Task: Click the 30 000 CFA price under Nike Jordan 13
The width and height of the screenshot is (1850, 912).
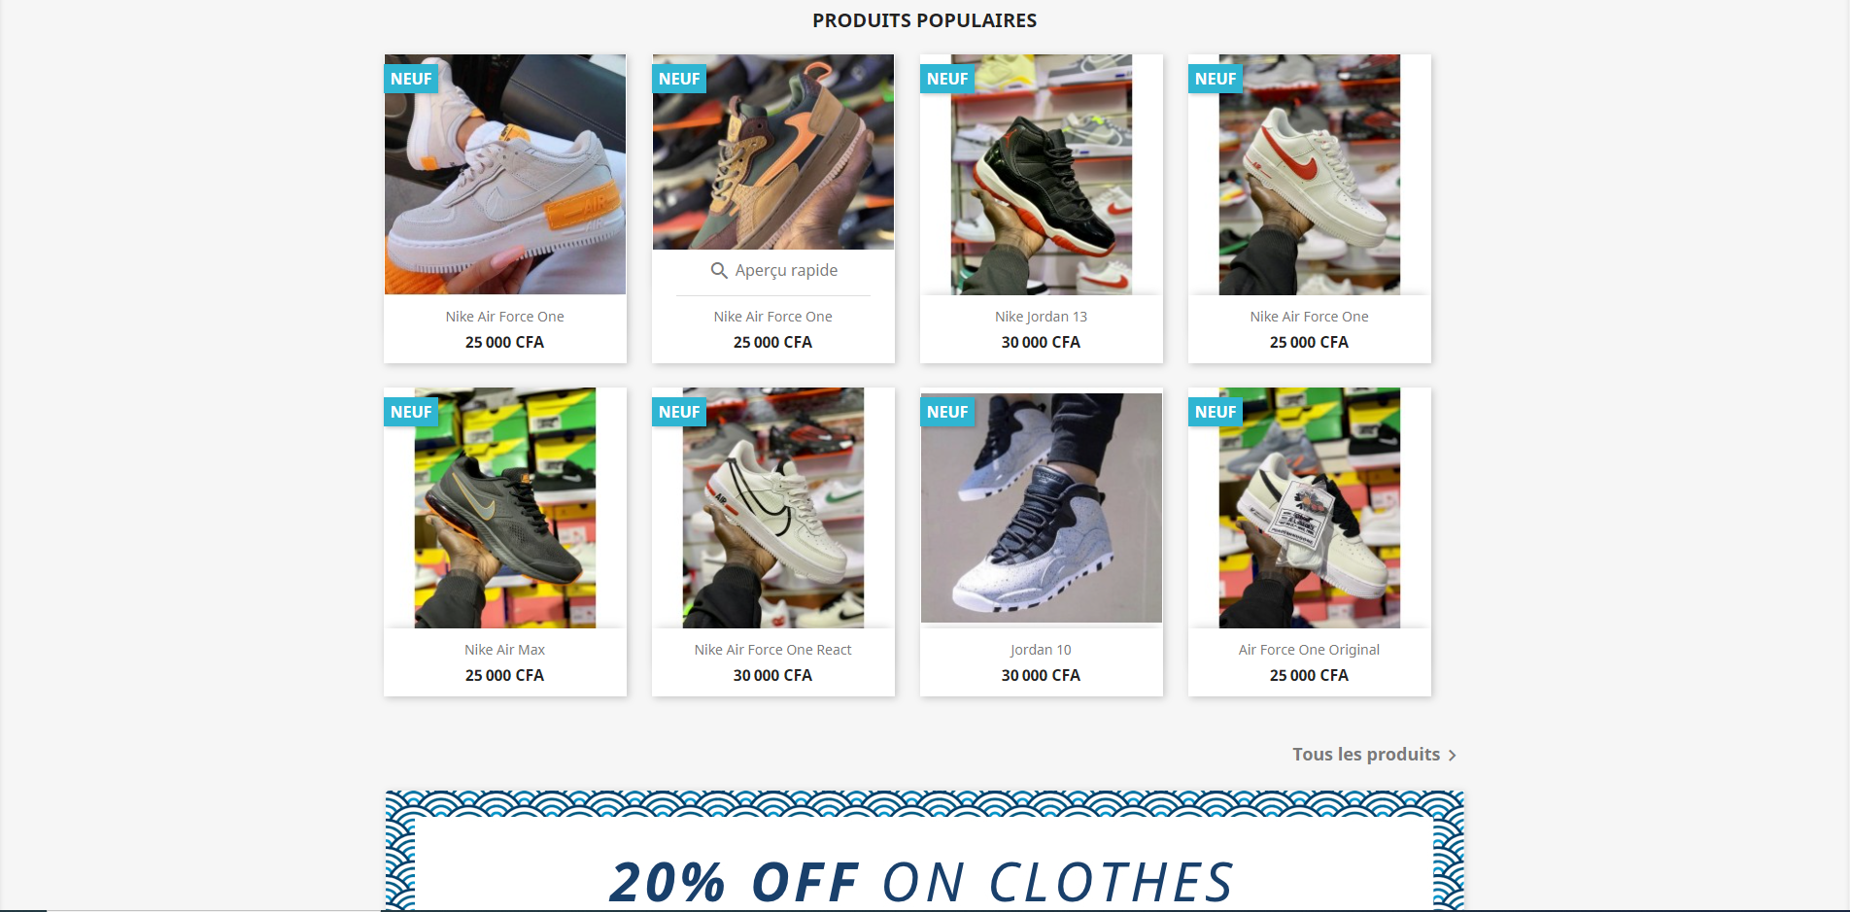Action: 1041,342
